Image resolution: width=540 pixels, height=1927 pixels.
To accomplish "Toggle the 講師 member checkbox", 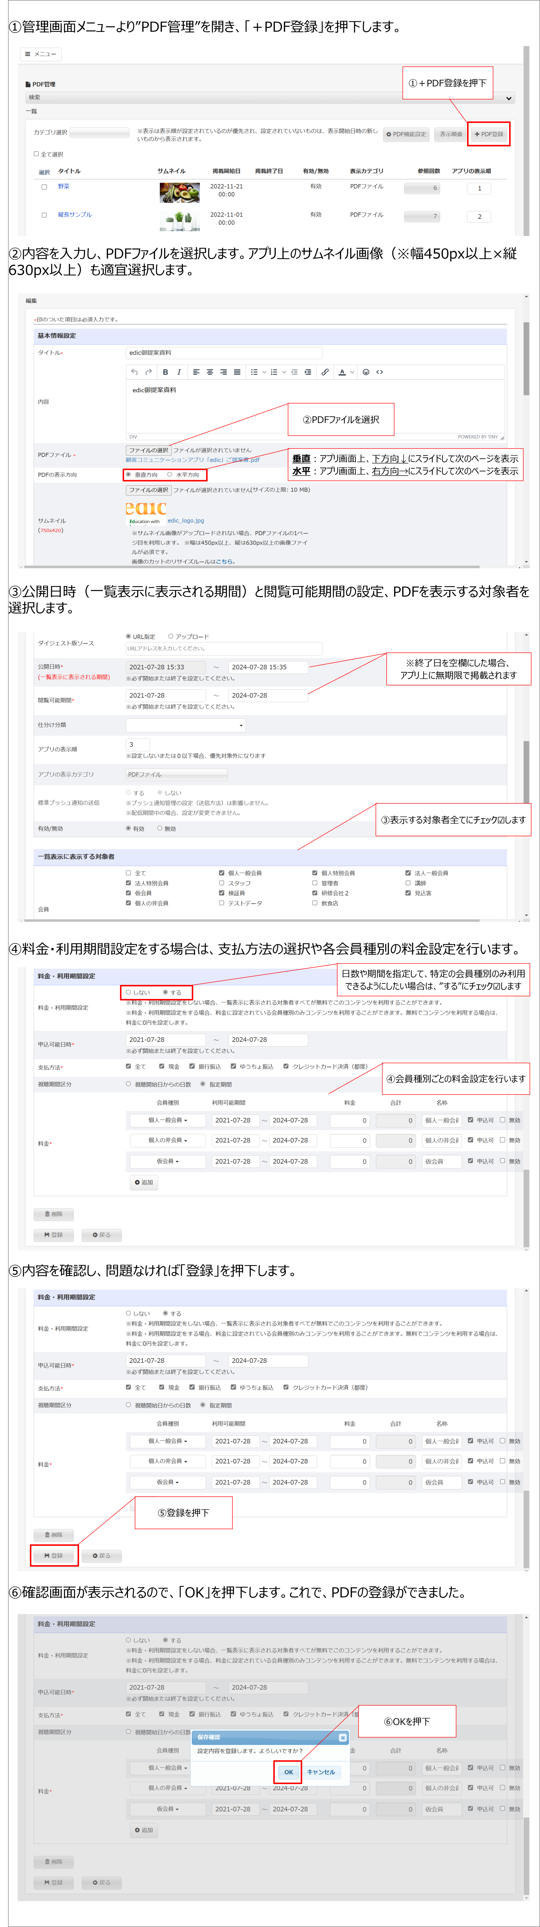I will [408, 883].
